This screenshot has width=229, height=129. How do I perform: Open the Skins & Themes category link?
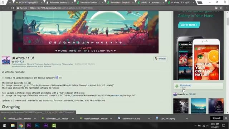click(x=34, y=64)
